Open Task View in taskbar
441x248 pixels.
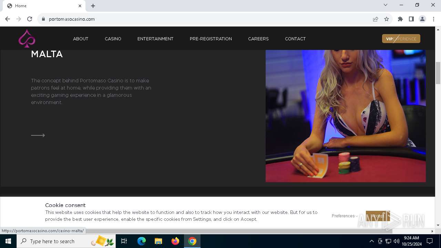pos(124,241)
